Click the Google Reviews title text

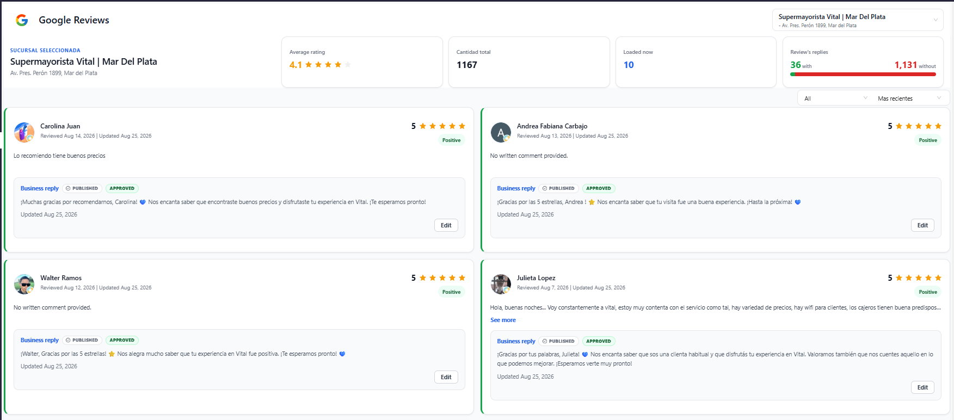(x=74, y=20)
